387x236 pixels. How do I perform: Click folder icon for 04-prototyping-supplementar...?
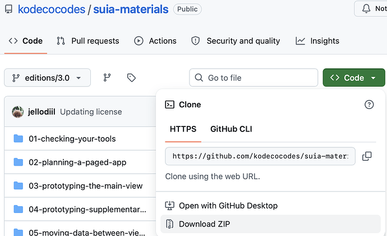(x=19, y=209)
